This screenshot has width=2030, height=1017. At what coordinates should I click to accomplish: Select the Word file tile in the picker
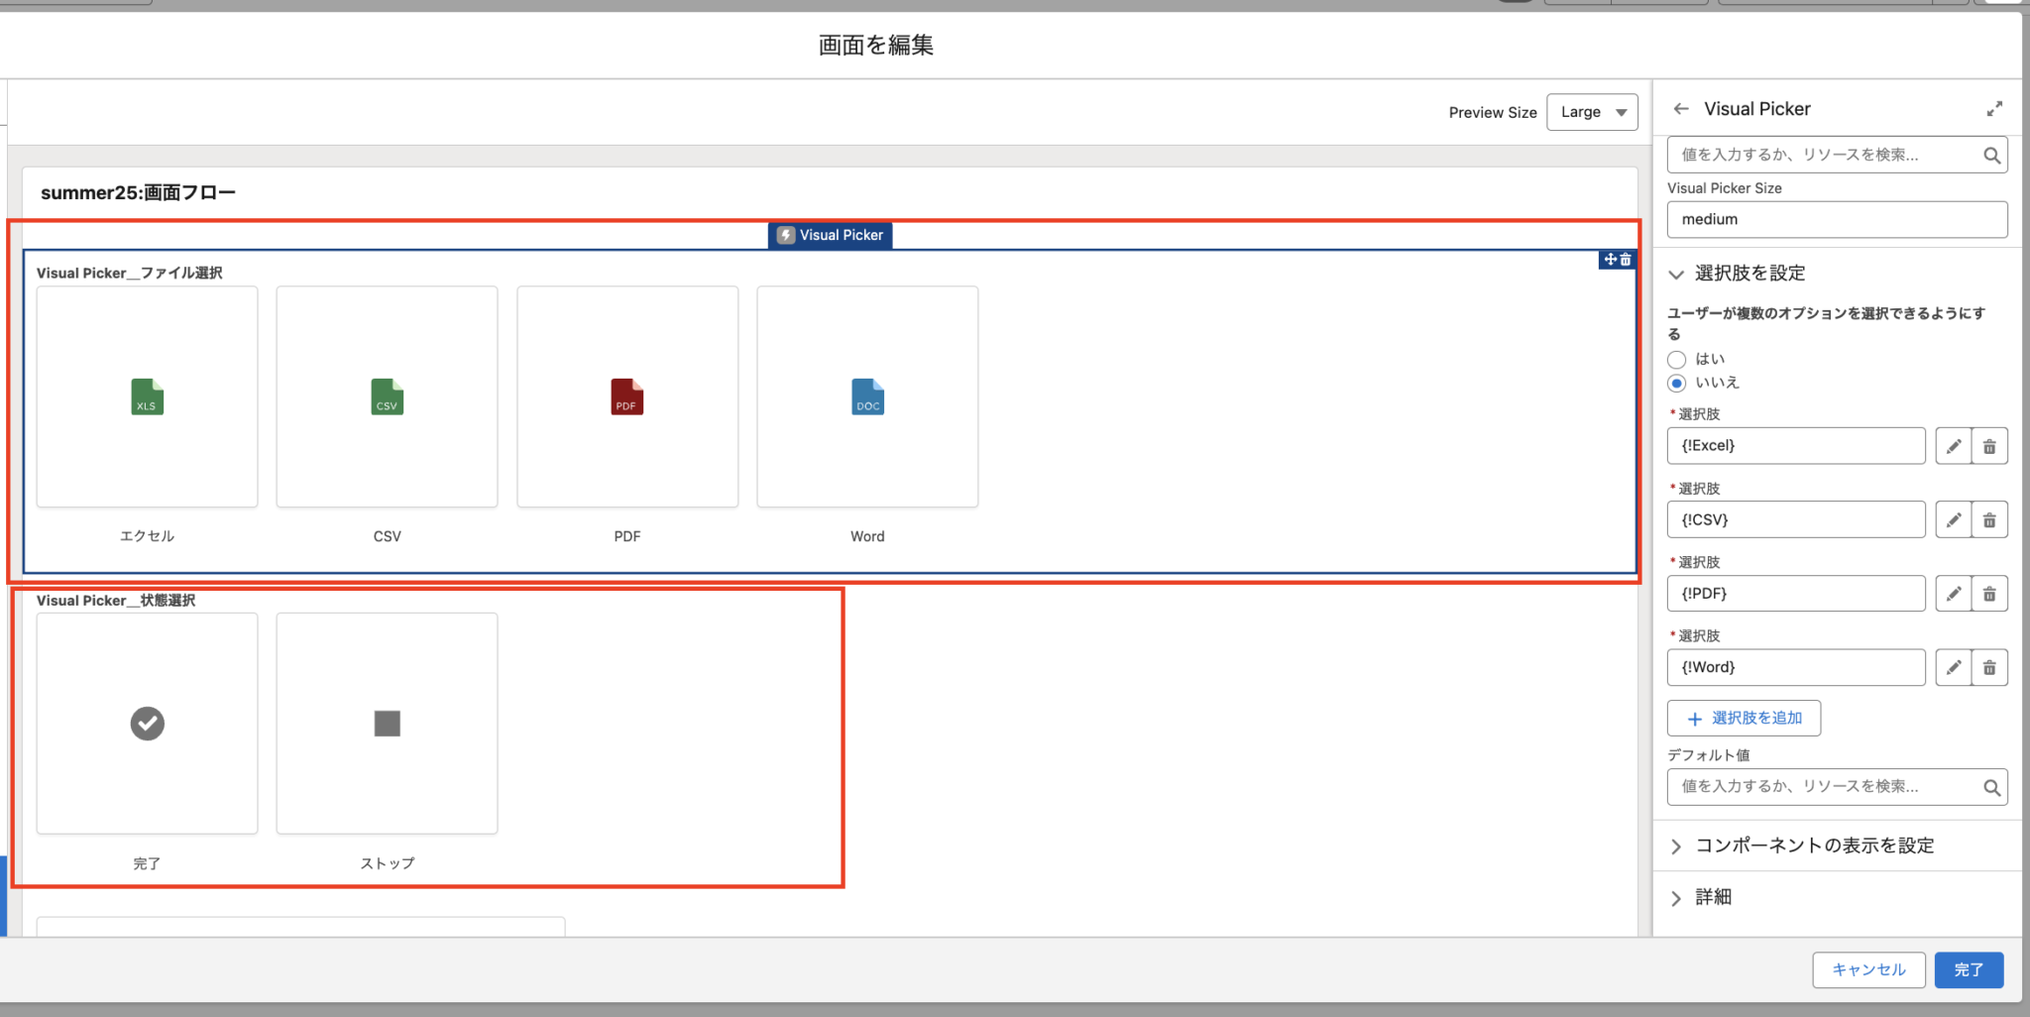866,396
